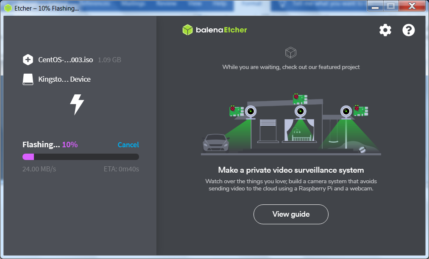Image resolution: width=429 pixels, height=259 pixels.
Task: Click the ETA 0m40s text
Action: click(x=121, y=169)
